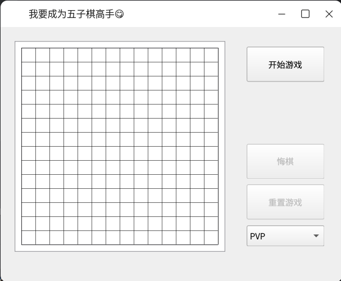
Task: Place a stone at the right edge's midpoint
Action: pos(218,146)
